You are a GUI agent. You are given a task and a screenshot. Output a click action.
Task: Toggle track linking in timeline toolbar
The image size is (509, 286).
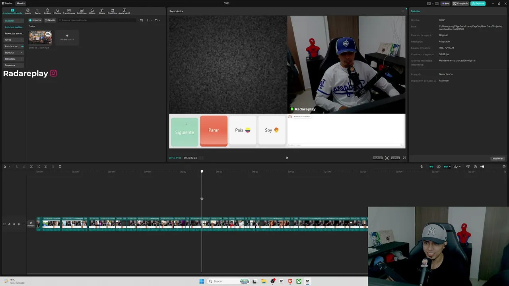[446, 166]
